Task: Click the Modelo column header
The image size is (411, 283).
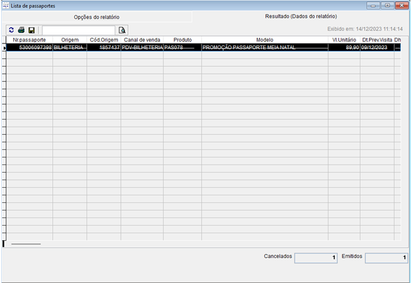Action: pyautogui.click(x=265, y=40)
